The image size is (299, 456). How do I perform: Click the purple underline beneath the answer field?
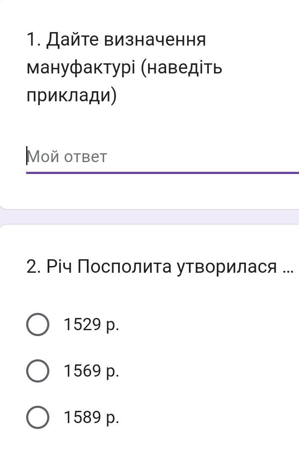coord(162,173)
